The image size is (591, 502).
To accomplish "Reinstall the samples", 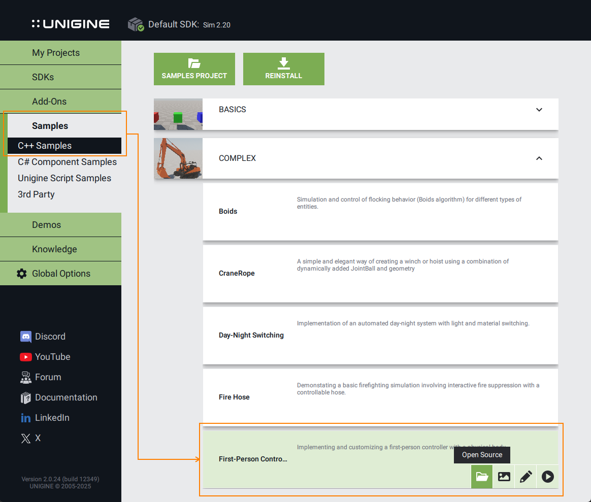I will point(283,69).
